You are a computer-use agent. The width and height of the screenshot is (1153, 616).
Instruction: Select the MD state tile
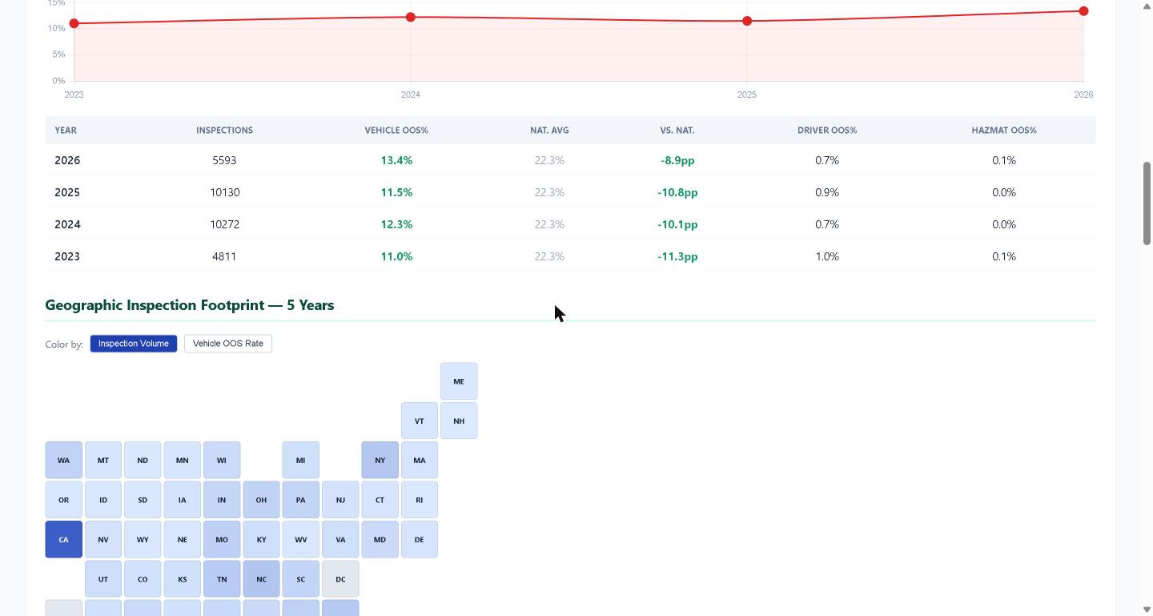point(380,539)
